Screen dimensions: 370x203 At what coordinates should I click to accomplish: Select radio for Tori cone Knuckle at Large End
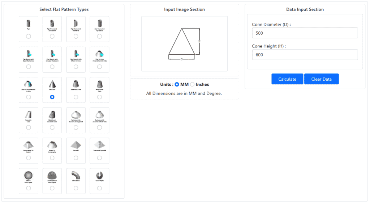[76, 127]
